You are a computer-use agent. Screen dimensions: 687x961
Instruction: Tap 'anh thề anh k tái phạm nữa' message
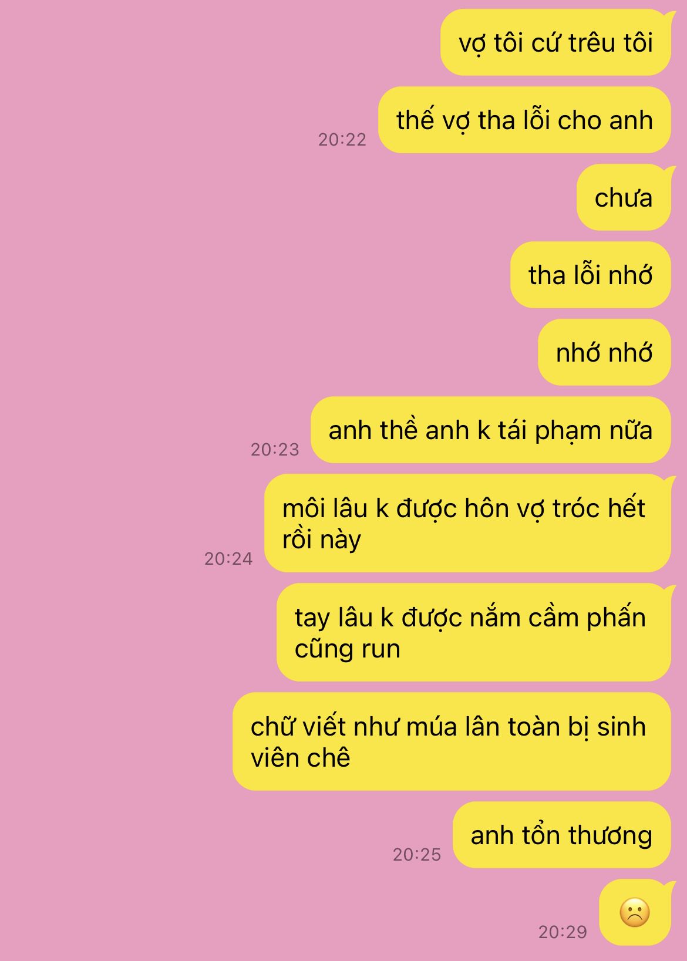490,430
